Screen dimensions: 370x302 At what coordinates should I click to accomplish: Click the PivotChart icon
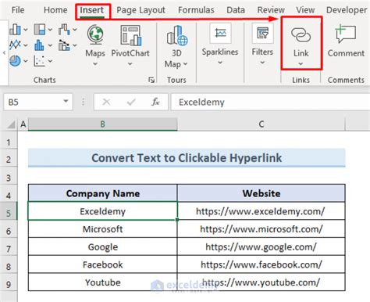(x=130, y=35)
